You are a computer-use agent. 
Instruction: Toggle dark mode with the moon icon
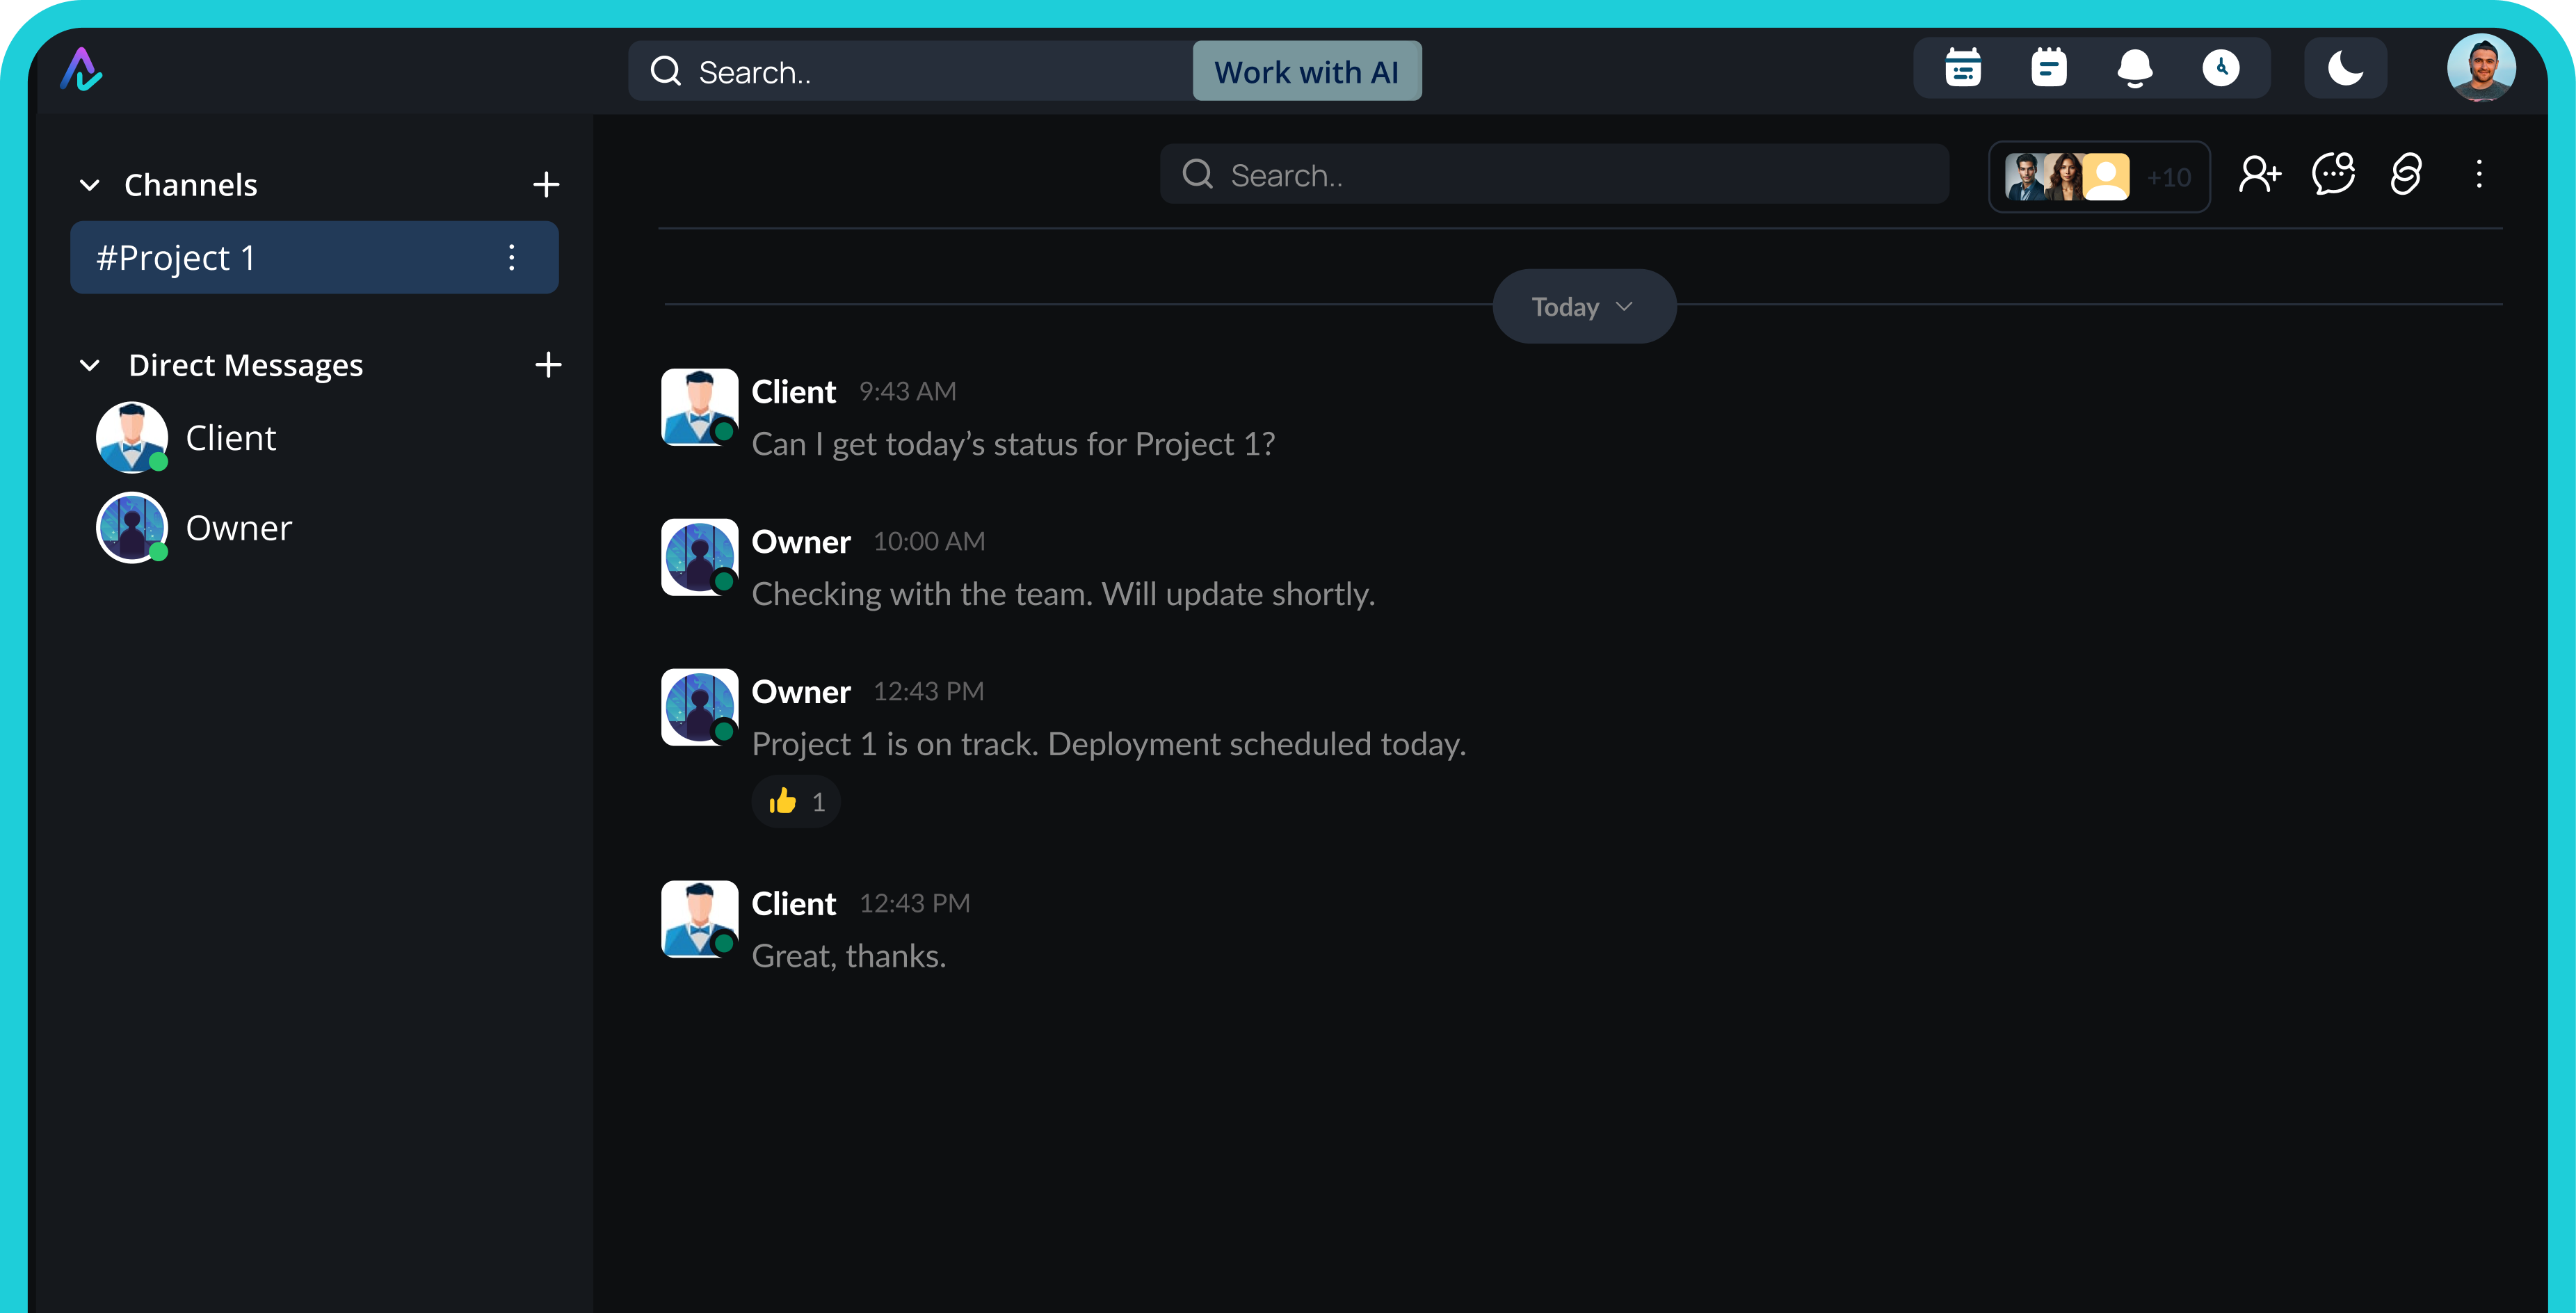2345,68
